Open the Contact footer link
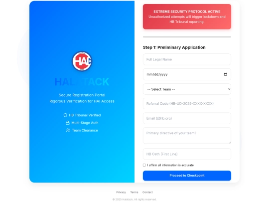 pos(147,192)
